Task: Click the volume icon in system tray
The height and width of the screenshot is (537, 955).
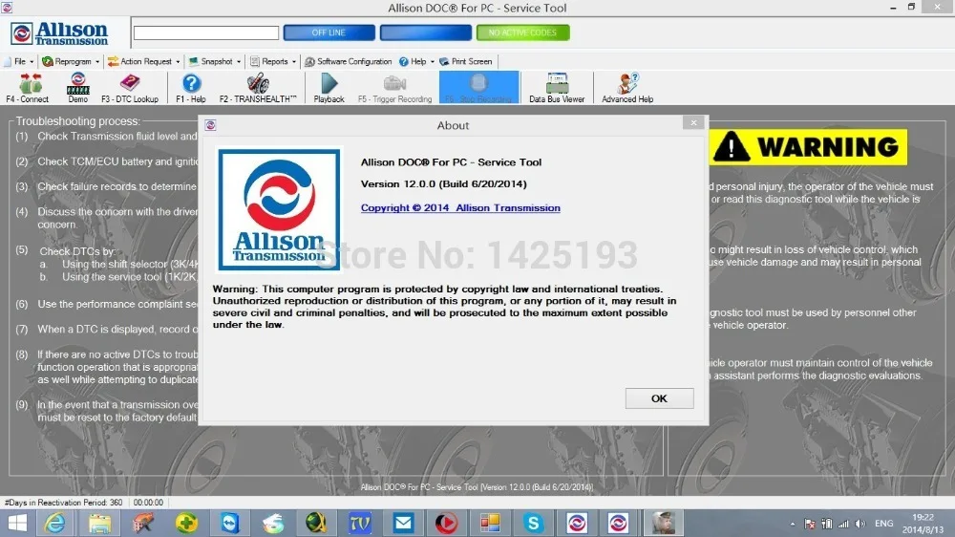Action: coord(860,524)
